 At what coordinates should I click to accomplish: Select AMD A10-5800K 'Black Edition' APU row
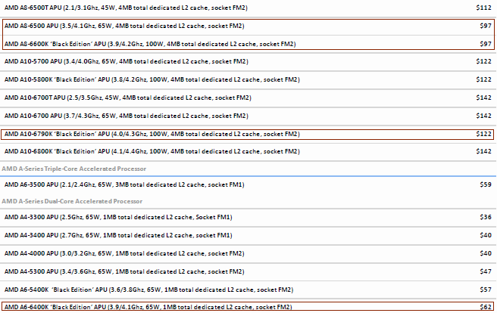pos(152,79)
